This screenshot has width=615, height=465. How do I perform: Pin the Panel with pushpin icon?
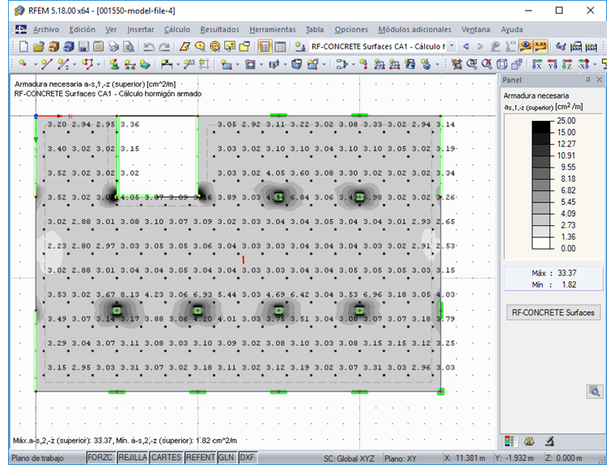click(587, 79)
